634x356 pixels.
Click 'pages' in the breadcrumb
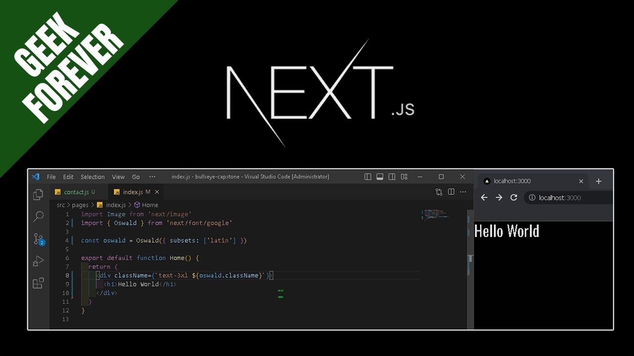80,205
